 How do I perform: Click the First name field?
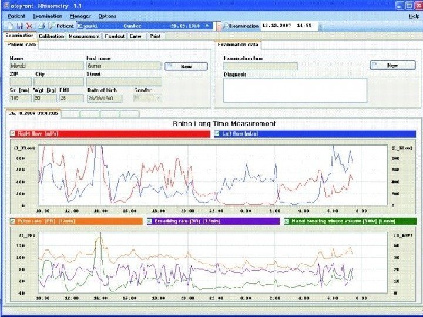click(x=124, y=66)
